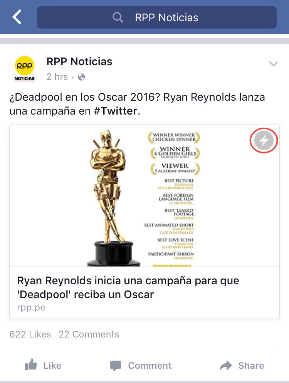Viewport: 289px width, 383px height.
Task: Open article headline about Ryan Reynolds campaign
Action: [128, 287]
